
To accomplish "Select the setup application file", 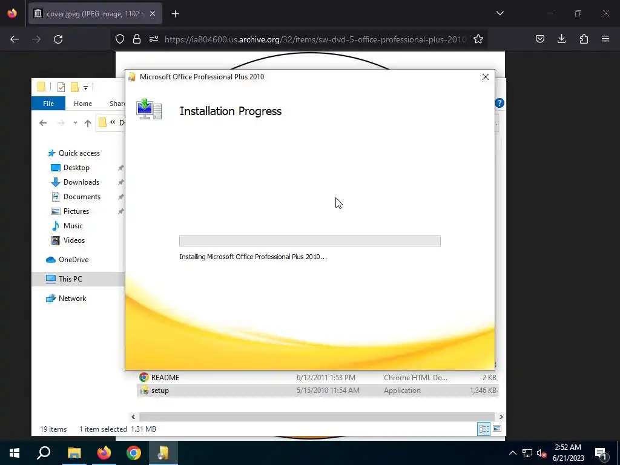I will click(x=317, y=391).
